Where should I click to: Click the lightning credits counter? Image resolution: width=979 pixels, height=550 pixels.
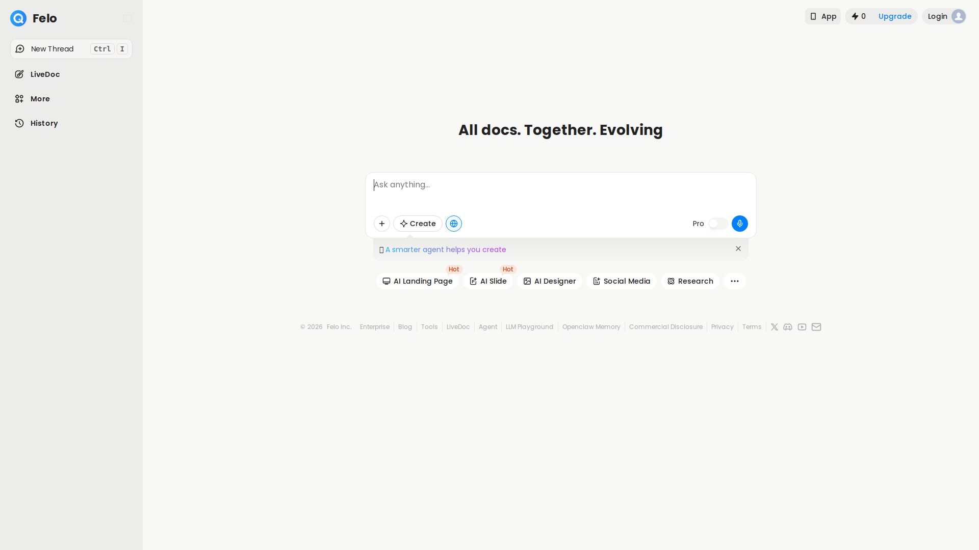tap(859, 16)
